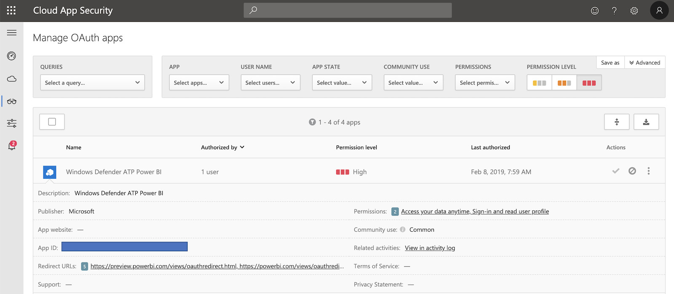Ban the app with the block icon
674x294 pixels.
click(x=632, y=171)
